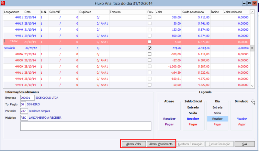Click italic Receber legend under Simulado
Screen dimensions: 259x151
pyautogui.click(x=242, y=119)
